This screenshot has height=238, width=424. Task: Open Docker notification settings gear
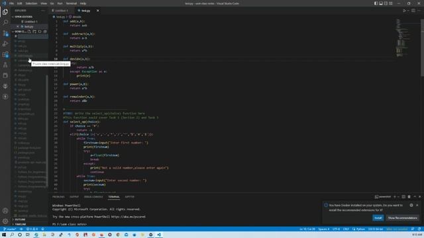click(411, 205)
